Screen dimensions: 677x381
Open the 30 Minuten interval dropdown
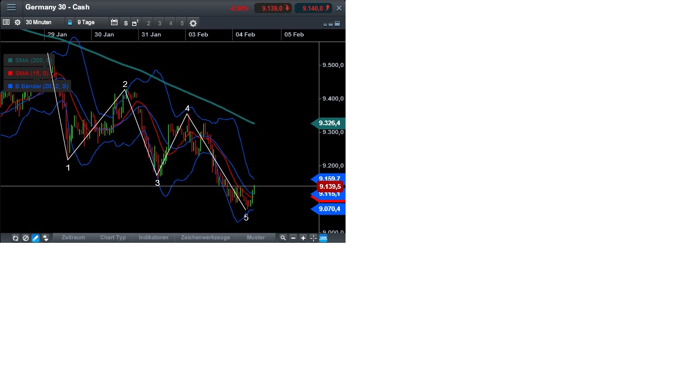[38, 22]
